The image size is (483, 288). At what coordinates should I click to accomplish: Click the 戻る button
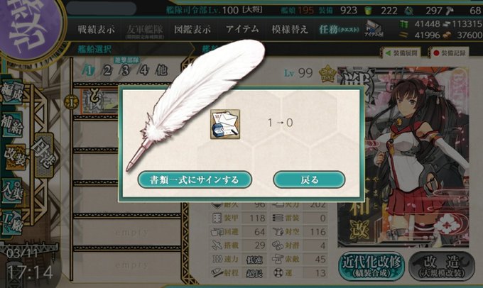309,179
